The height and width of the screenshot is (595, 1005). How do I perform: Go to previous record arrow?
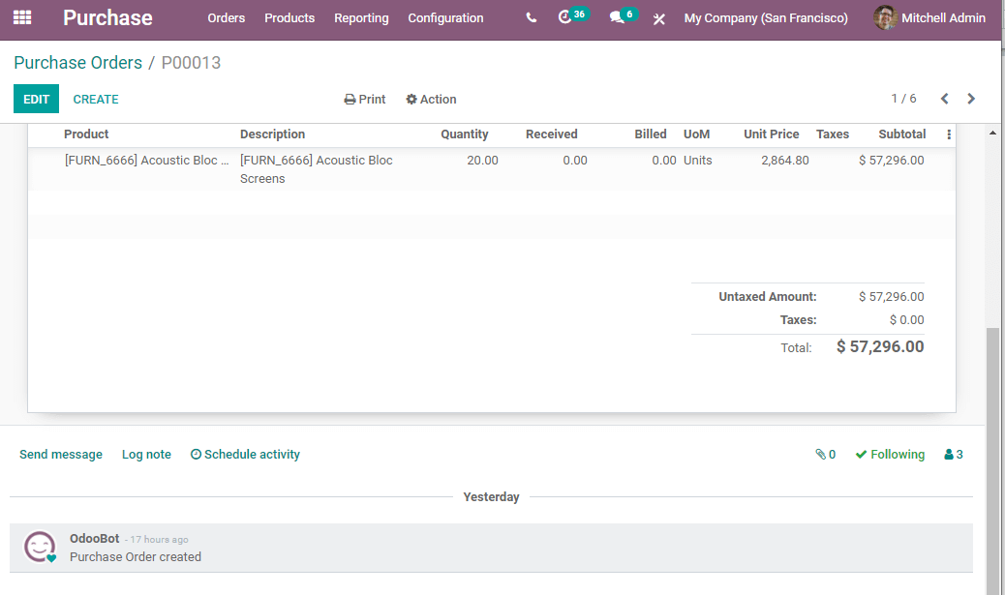click(944, 99)
